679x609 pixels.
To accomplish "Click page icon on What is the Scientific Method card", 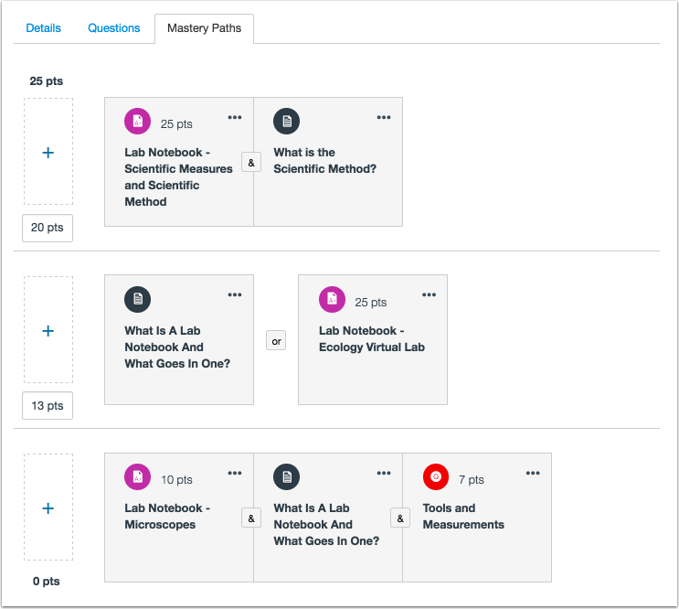I will point(287,122).
